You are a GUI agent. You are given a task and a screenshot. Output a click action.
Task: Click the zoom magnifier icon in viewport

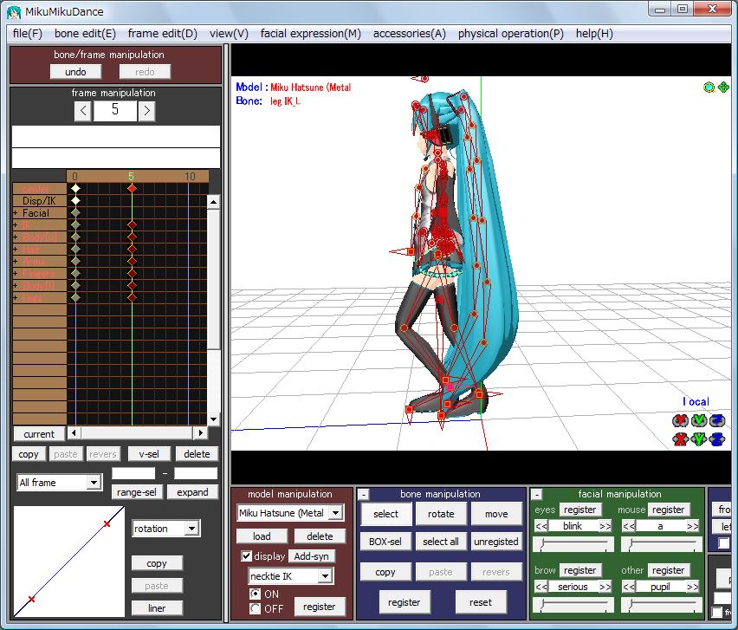pos(709,88)
